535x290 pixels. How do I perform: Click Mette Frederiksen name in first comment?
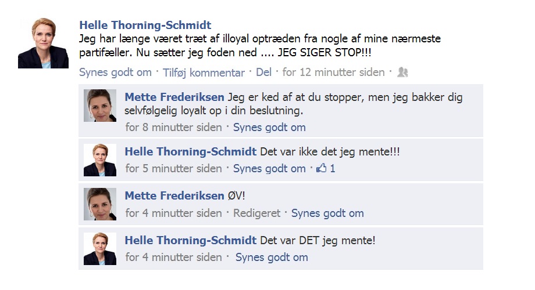[x=174, y=97]
